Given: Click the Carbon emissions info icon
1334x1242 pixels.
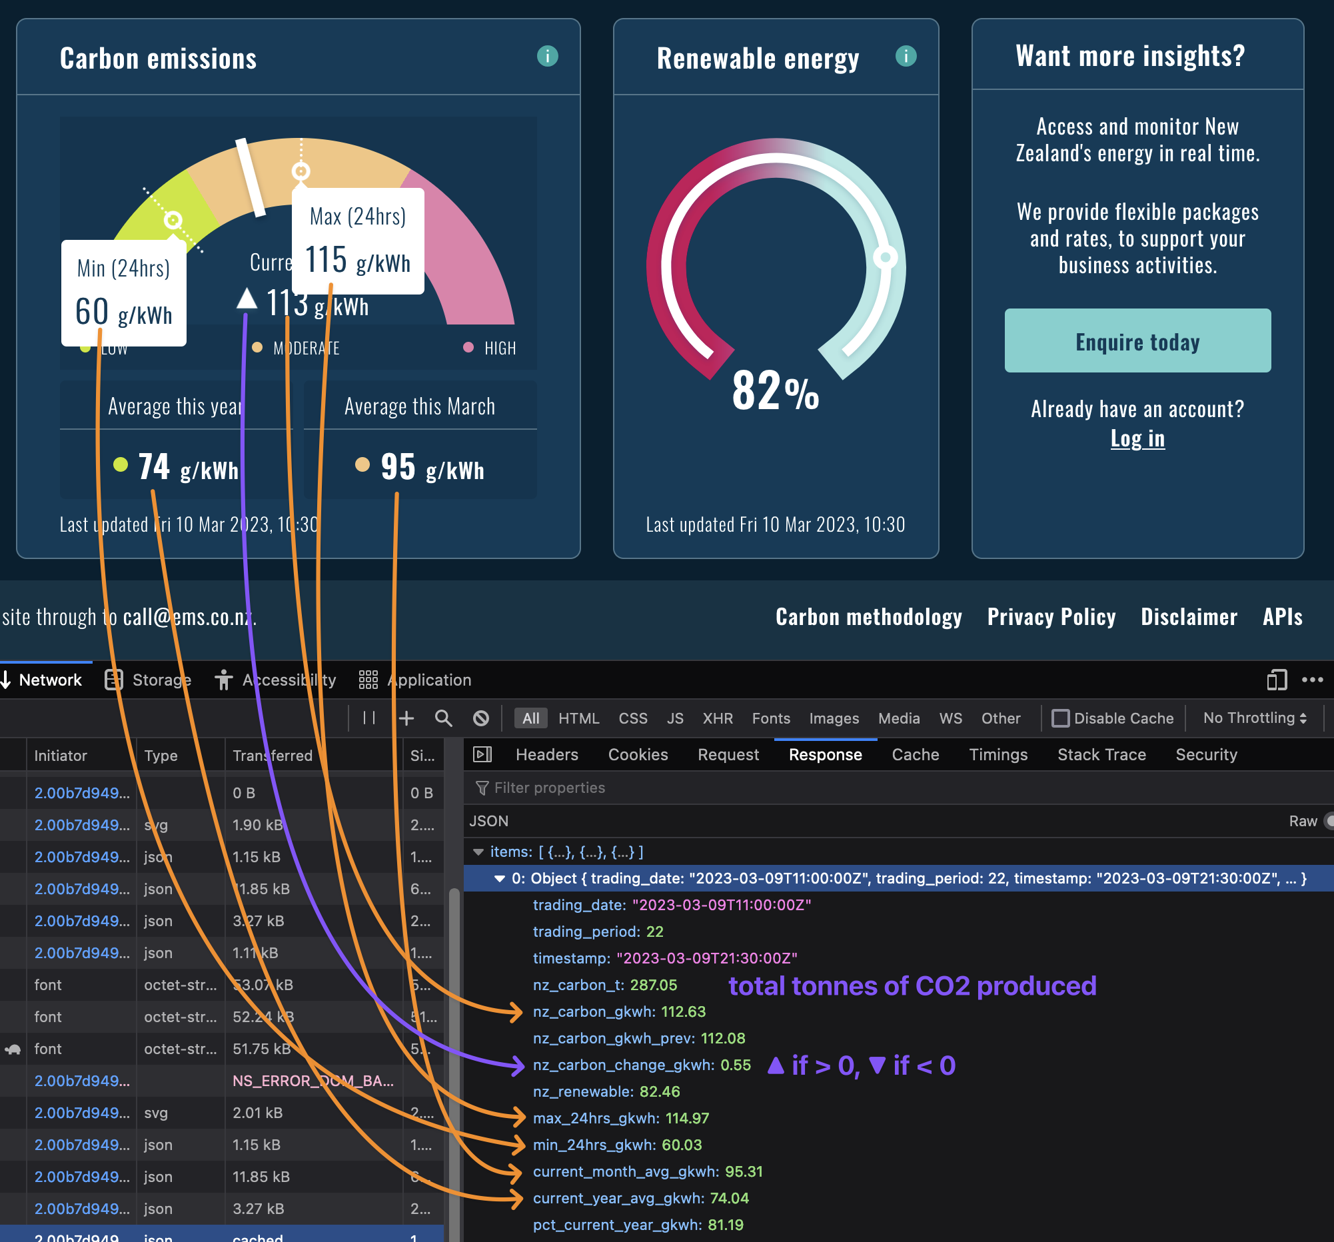Looking at the screenshot, I should click(548, 57).
